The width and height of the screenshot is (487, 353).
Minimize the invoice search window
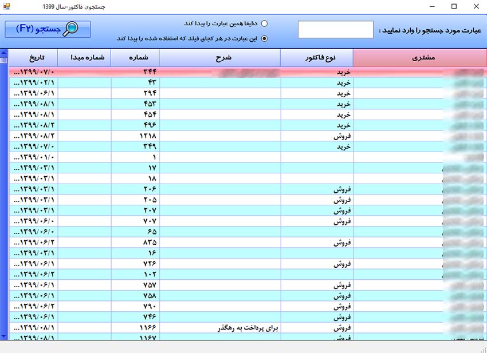432,6
